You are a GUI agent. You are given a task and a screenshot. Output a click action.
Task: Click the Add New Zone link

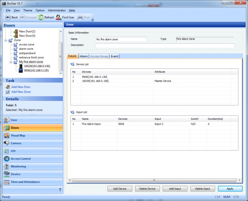[x=21, y=92]
